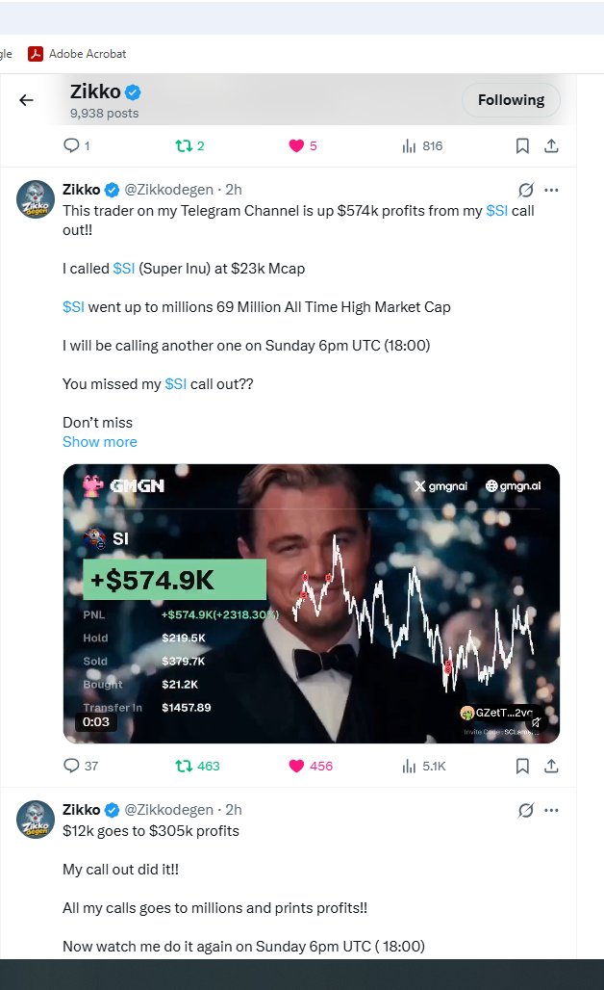Open Grok explain icon on first Zikko post
The width and height of the screenshot is (604, 990).
[526, 190]
